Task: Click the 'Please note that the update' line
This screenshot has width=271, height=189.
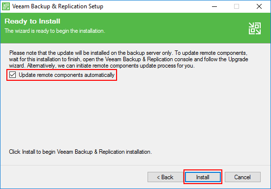Action: coord(128,53)
